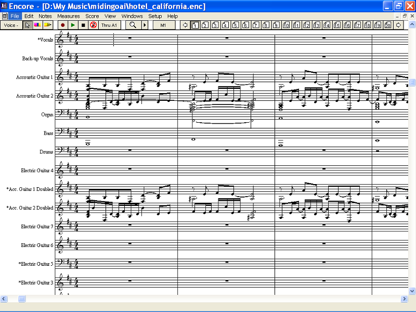
Task: Click the vertical scrollbar thumb
Action: click(412, 82)
